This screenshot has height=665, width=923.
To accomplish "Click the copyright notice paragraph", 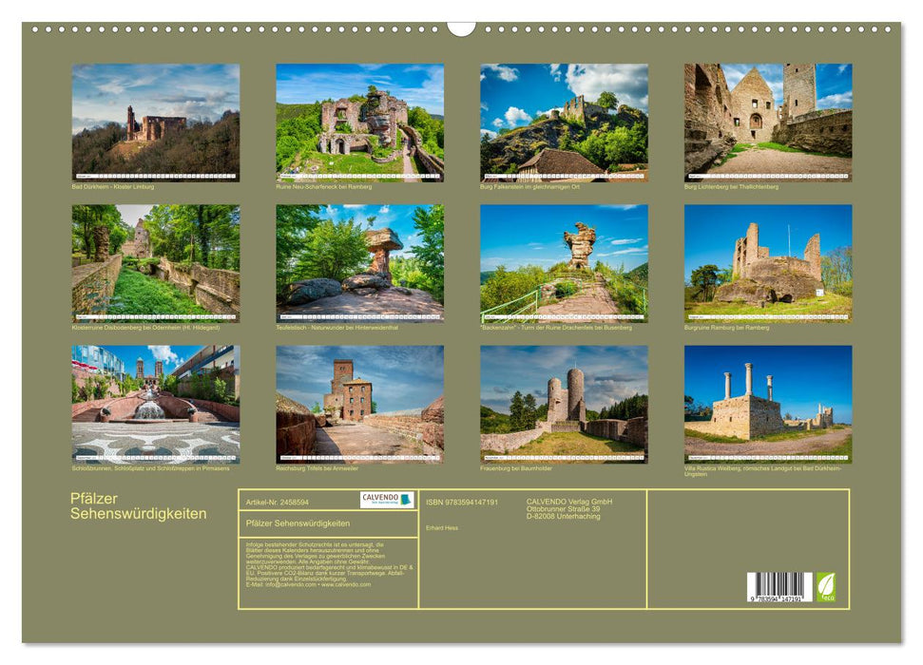I will pos(330,564).
